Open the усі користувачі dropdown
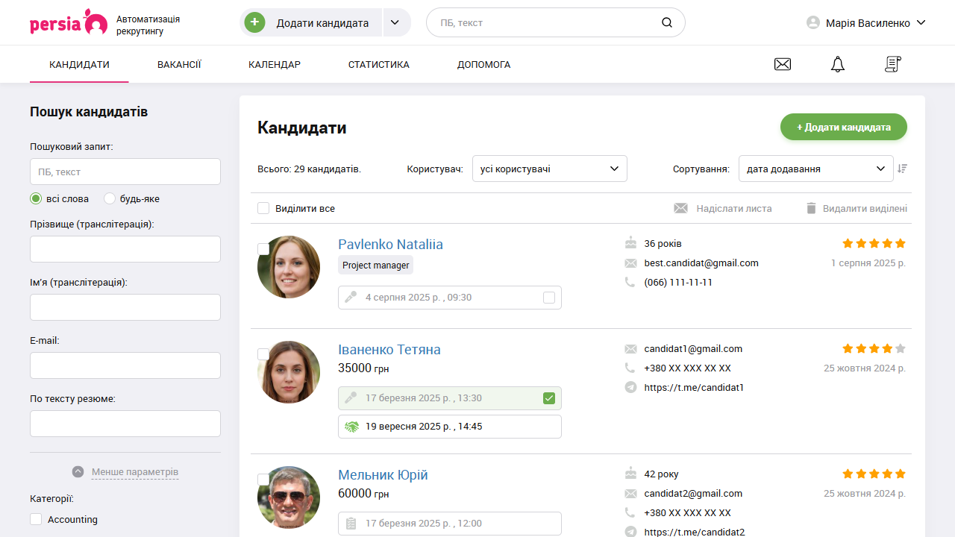The width and height of the screenshot is (955, 537). tap(549, 169)
